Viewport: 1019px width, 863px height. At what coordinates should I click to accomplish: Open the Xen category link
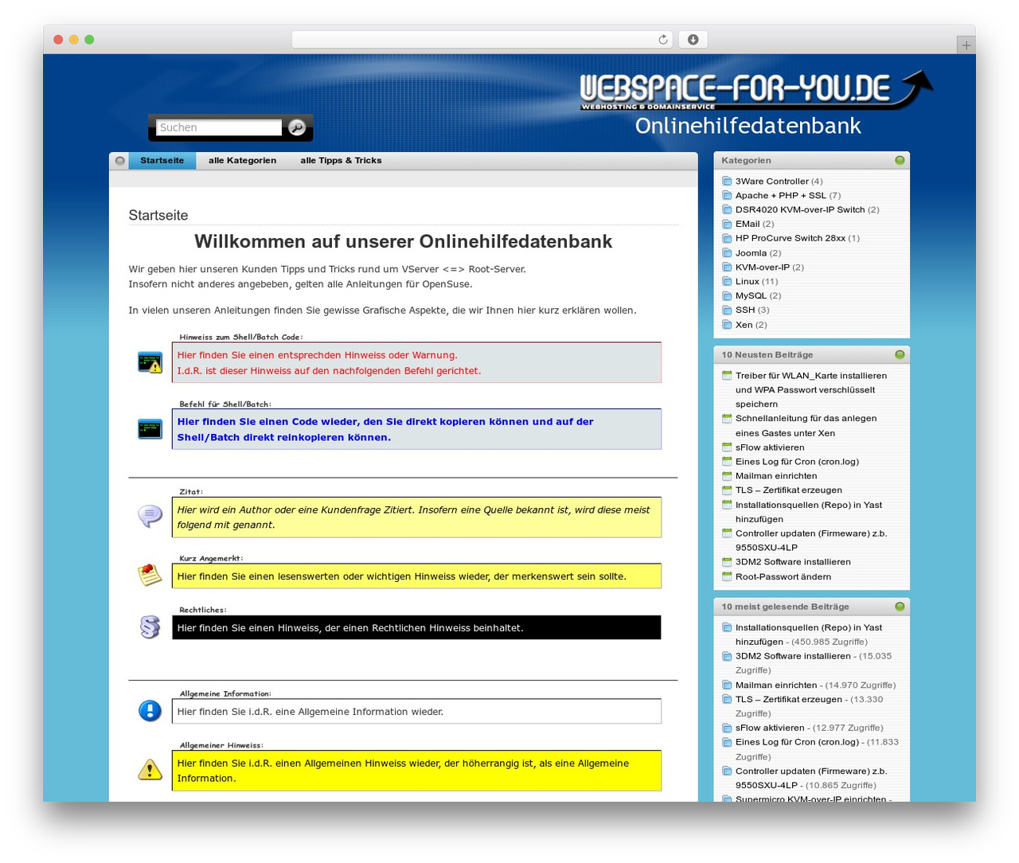(x=744, y=325)
